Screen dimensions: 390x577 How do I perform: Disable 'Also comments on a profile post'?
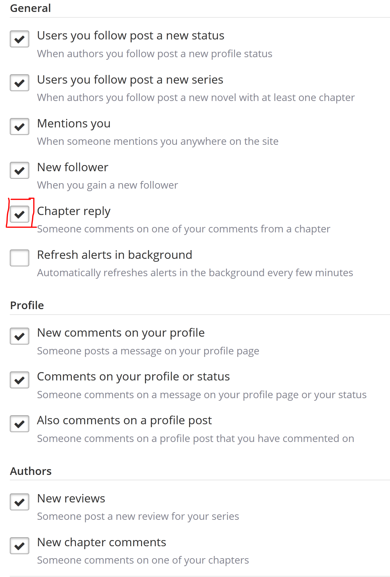coord(20,424)
